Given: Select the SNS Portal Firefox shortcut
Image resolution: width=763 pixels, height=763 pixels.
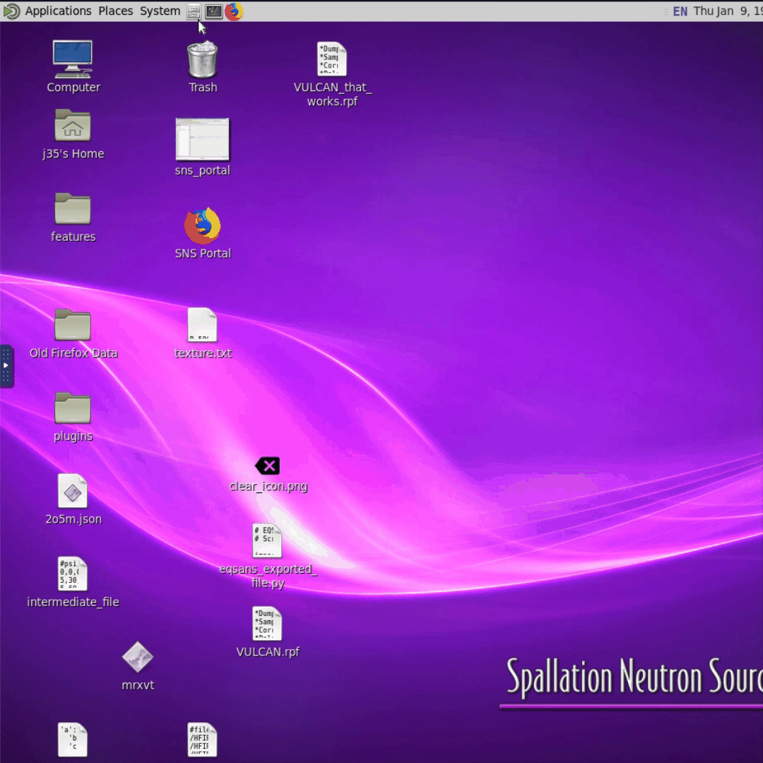Looking at the screenshot, I should 202,226.
